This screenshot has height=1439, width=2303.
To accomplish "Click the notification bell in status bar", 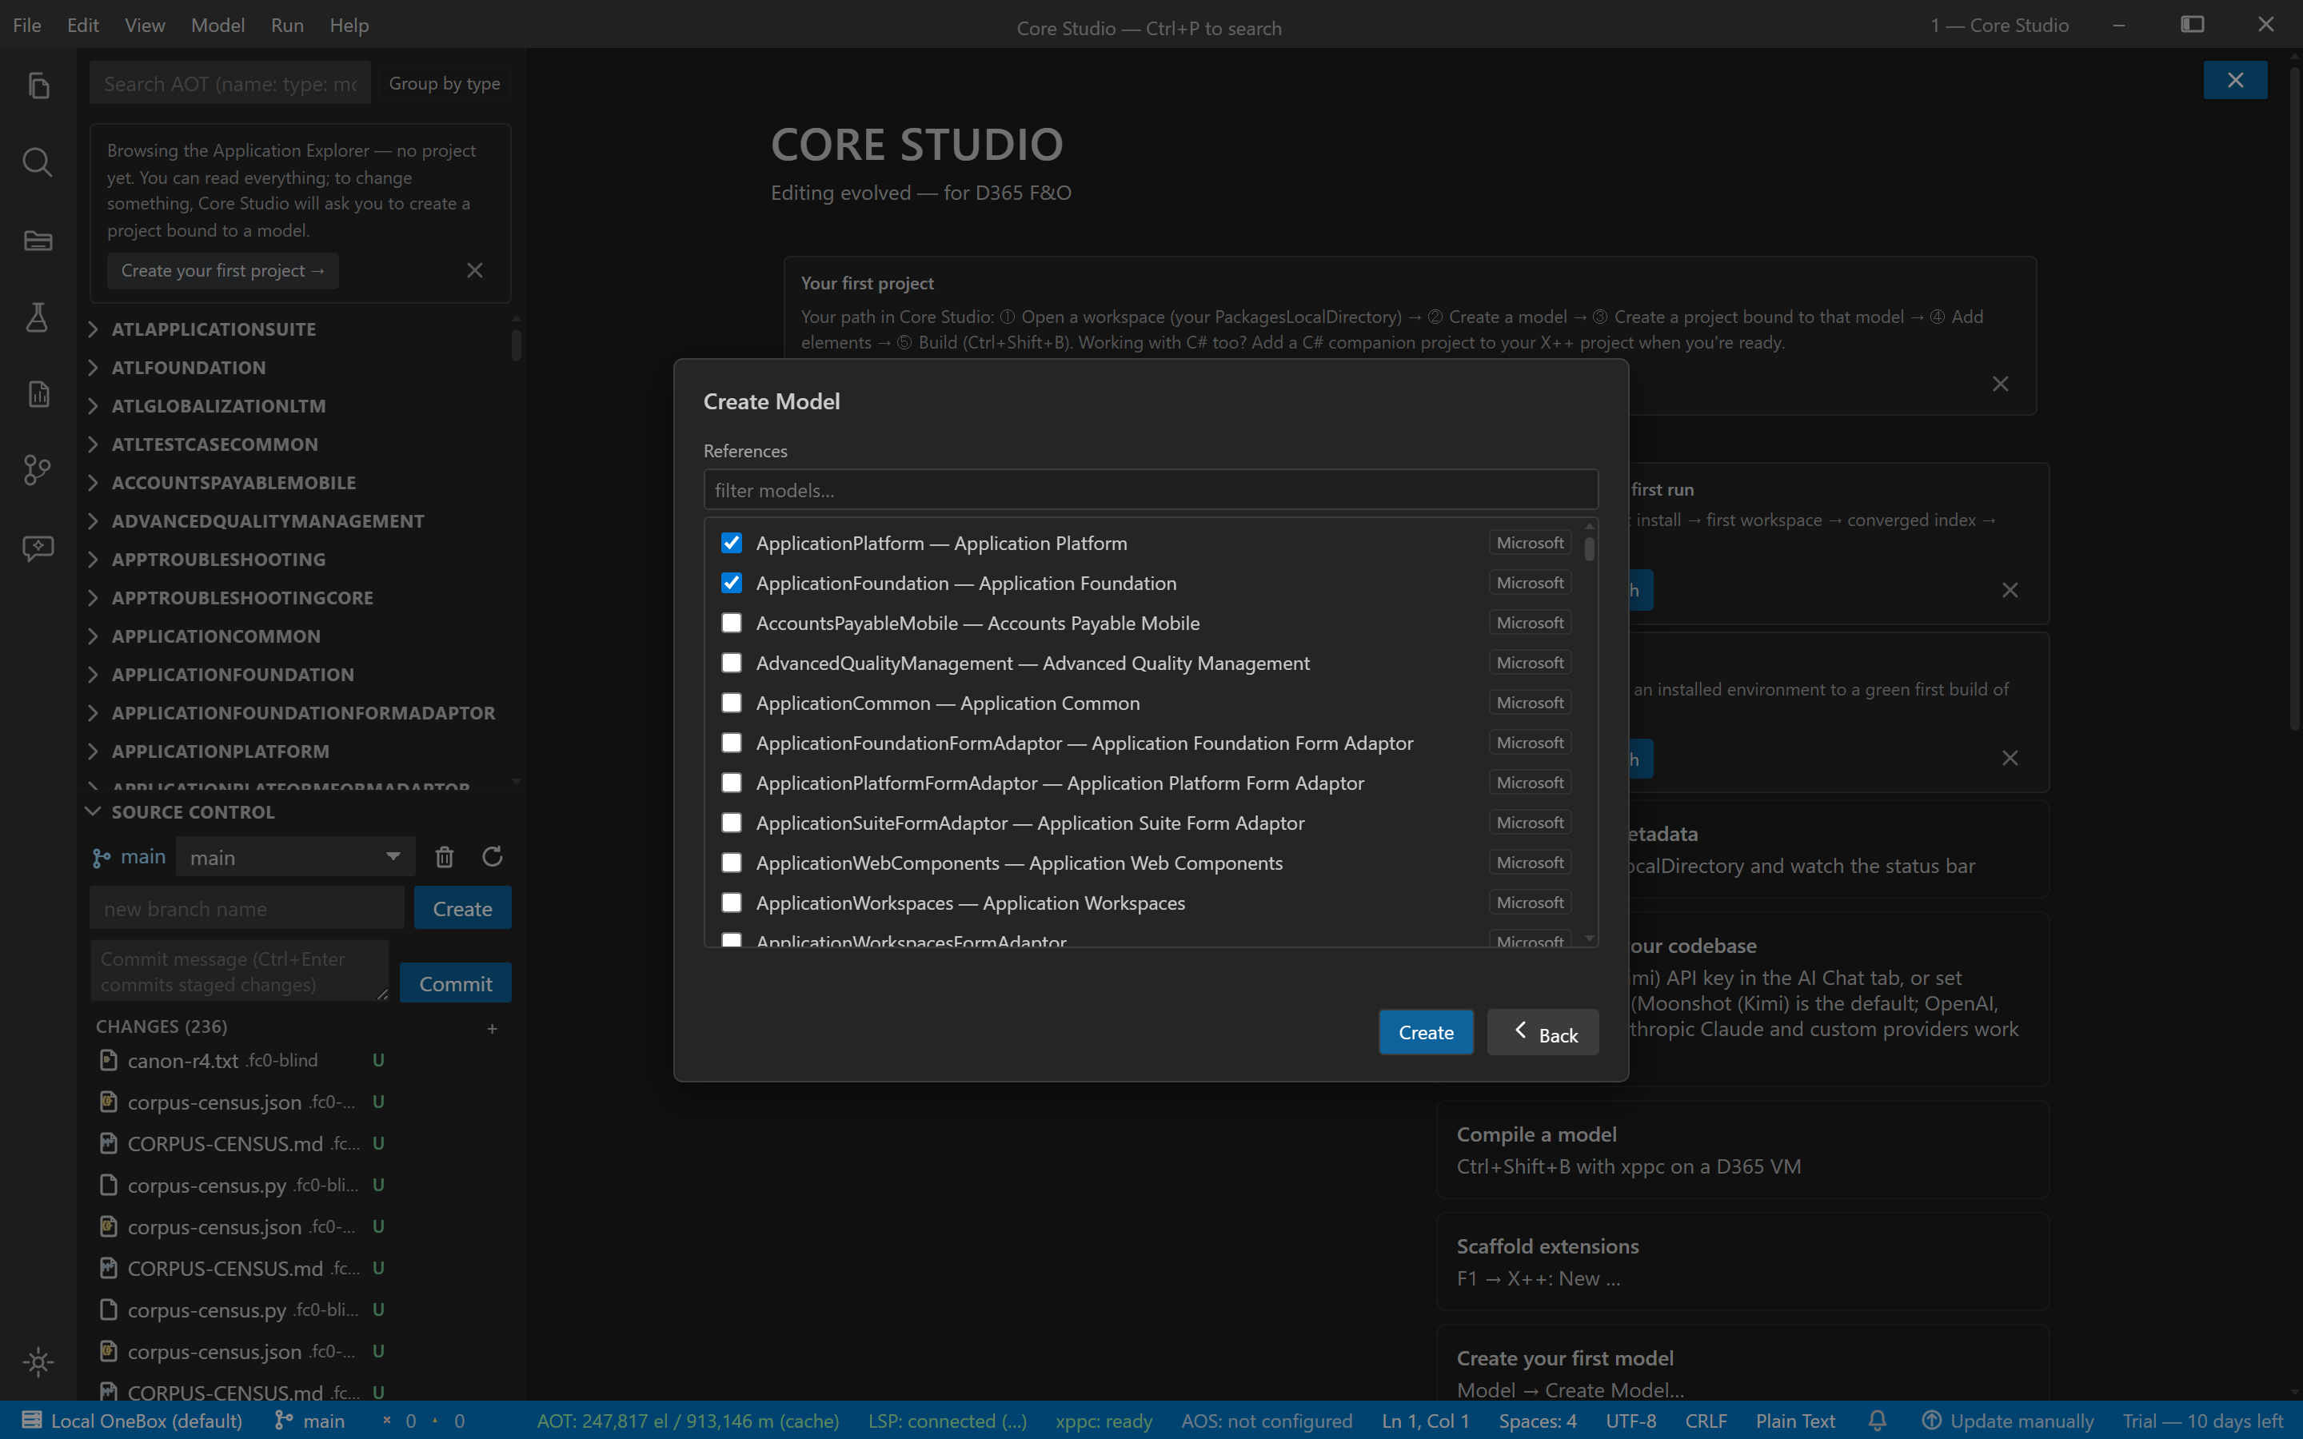I will pyautogui.click(x=1878, y=1421).
